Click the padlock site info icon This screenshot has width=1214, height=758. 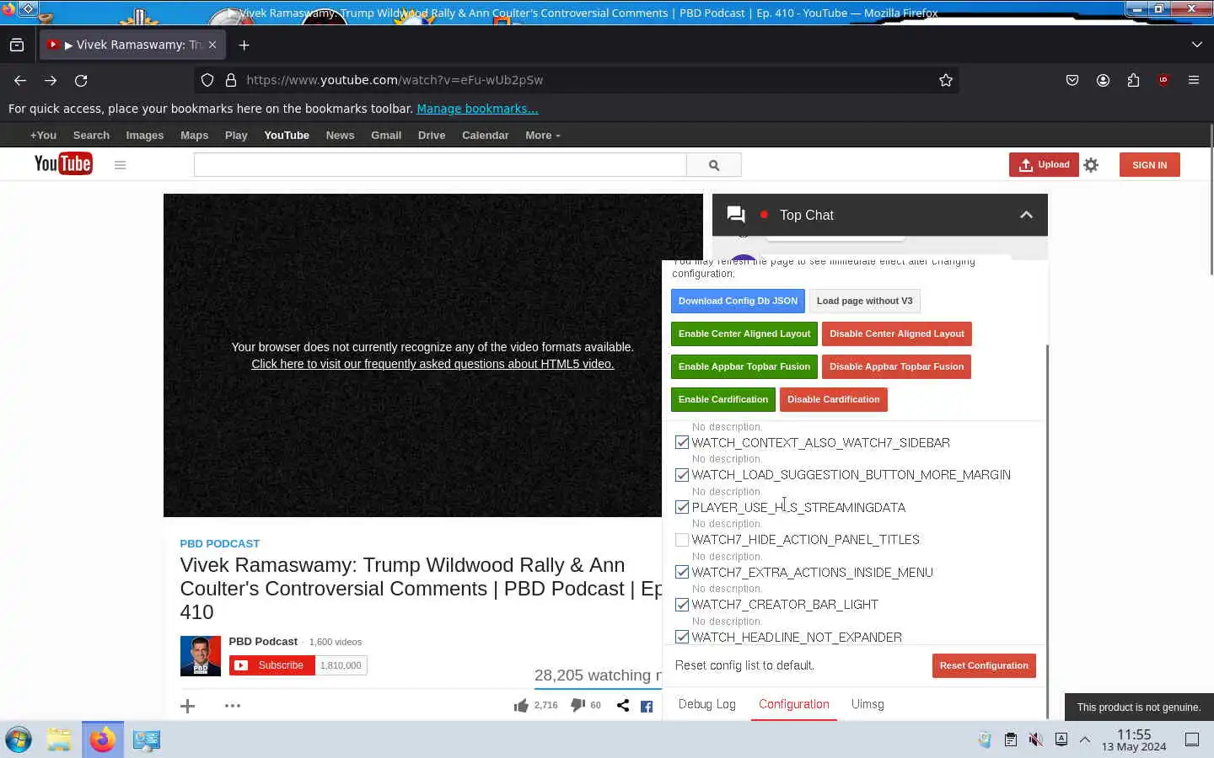(230, 80)
